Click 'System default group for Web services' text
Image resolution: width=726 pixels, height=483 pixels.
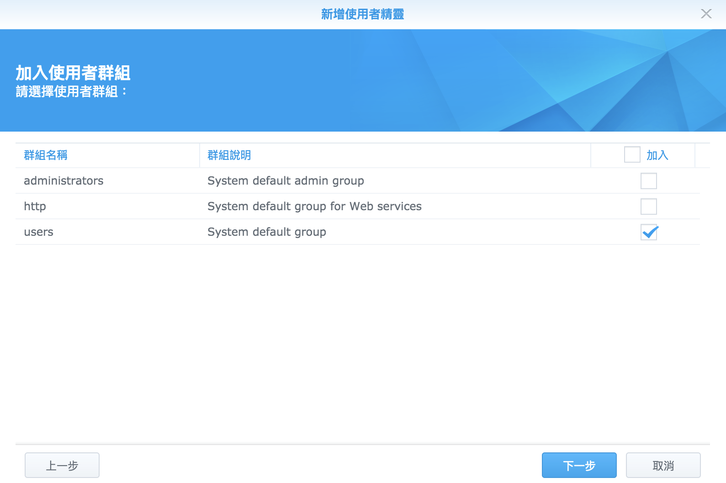pos(314,207)
